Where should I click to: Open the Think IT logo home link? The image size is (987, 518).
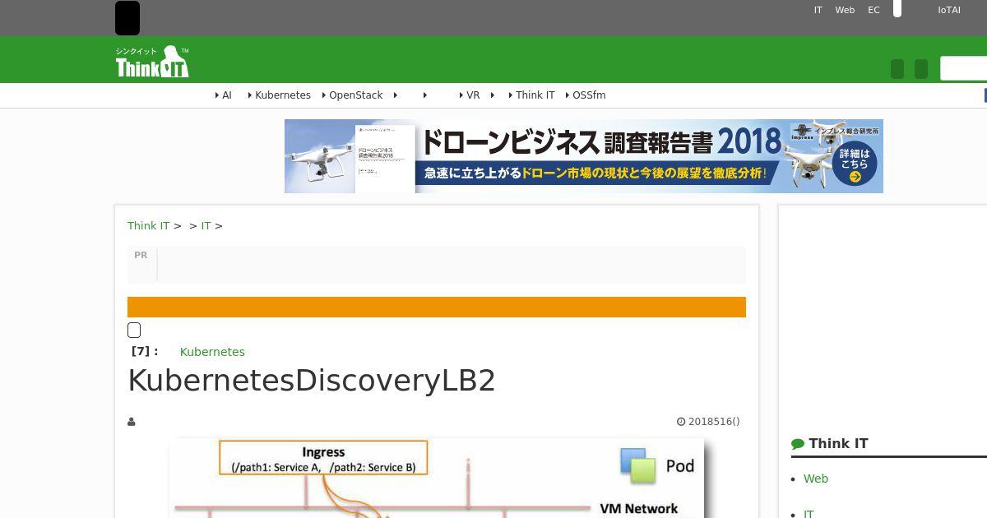click(152, 62)
